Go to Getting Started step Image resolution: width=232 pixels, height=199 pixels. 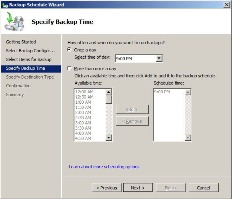coord(21,42)
